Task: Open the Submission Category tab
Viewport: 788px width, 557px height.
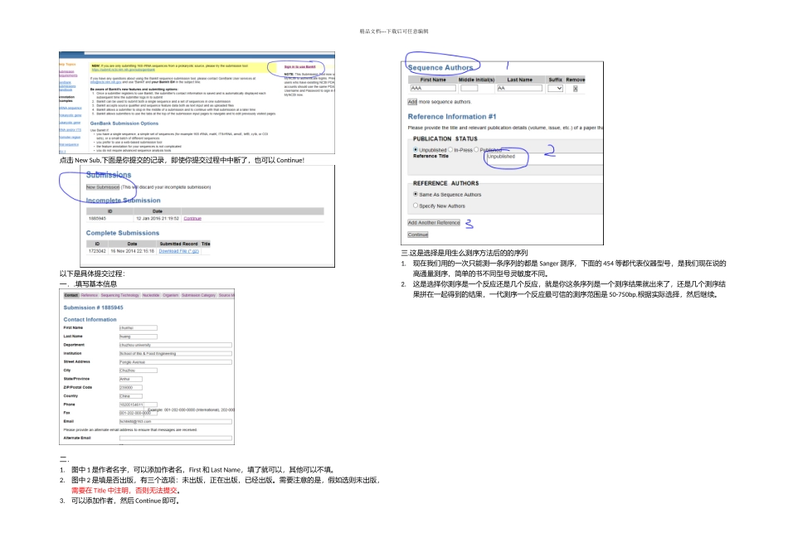Action: pyautogui.click(x=198, y=295)
